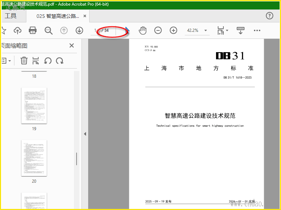Screen dimensions: 281x210
Task: Click publish date 2025-09-19 发布
Action: tap(158, 202)
